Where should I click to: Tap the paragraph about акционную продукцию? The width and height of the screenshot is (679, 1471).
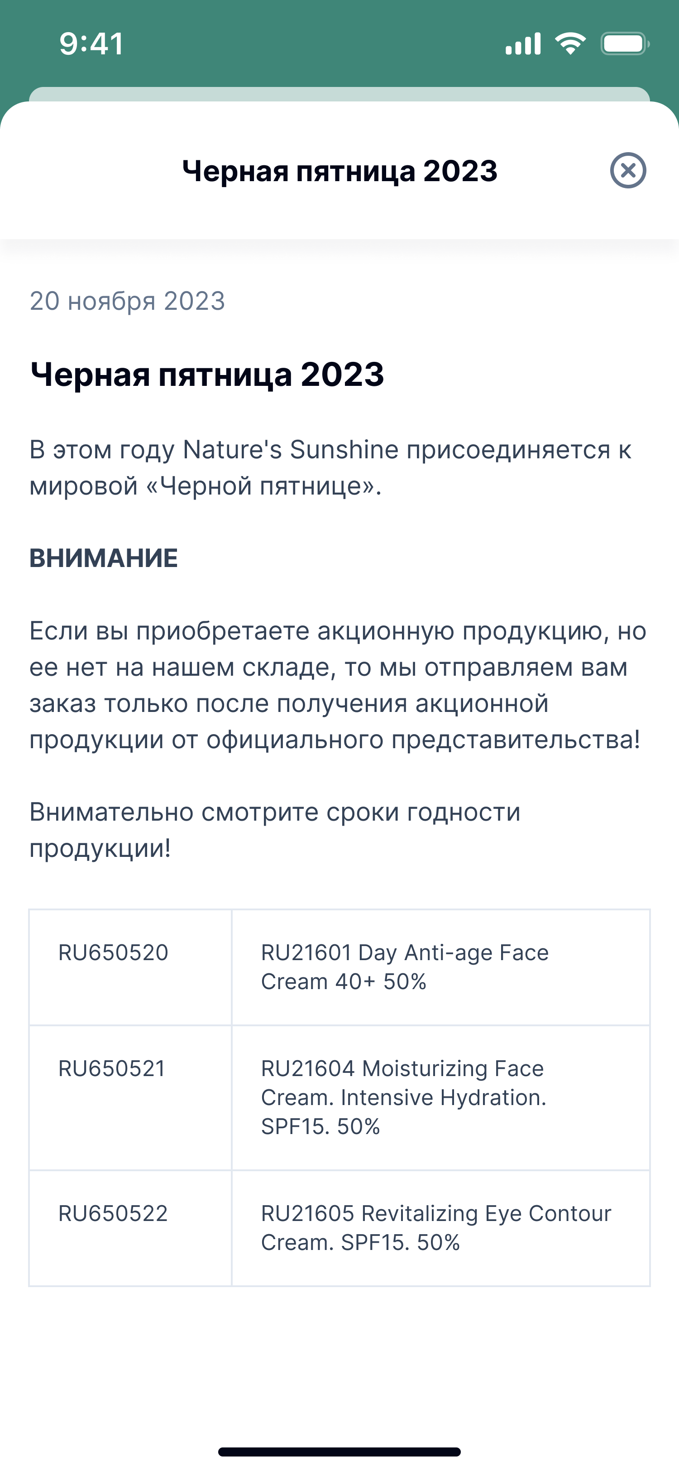pyautogui.click(x=338, y=685)
